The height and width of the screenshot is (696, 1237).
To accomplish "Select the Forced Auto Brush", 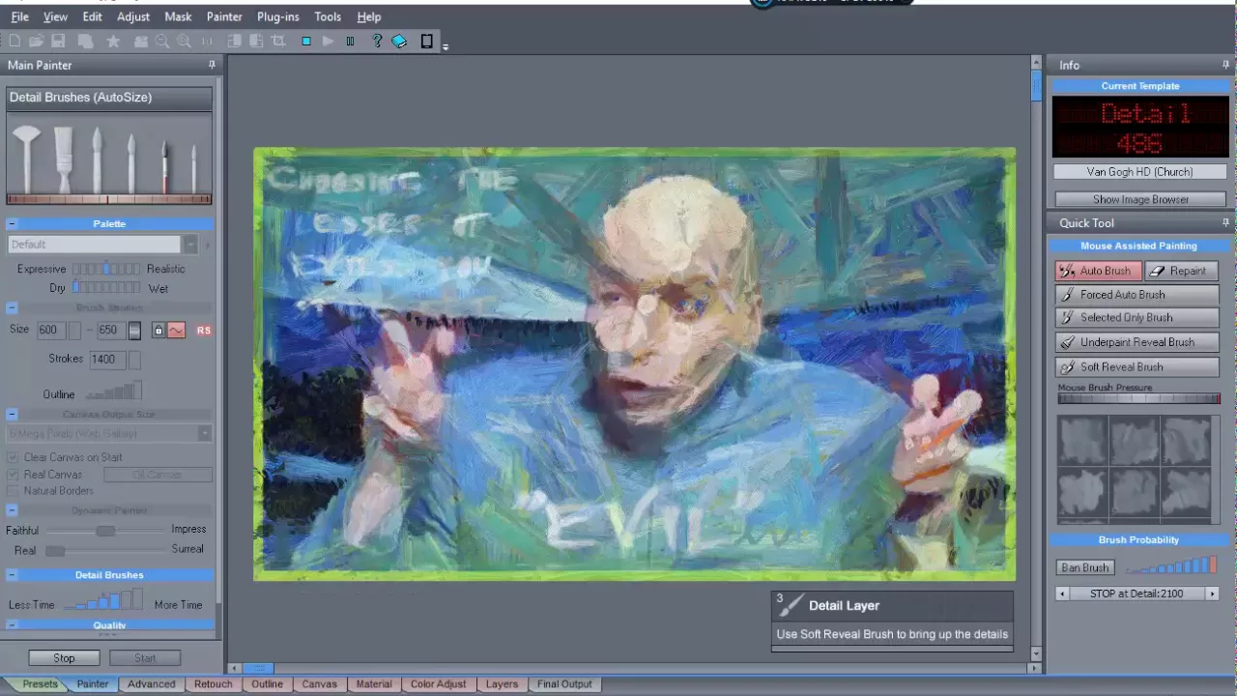I will 1136,295.
